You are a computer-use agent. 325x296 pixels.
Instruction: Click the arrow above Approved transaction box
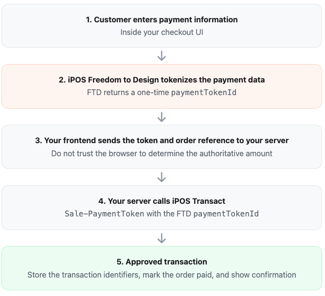pyautogui.click(x=162, y=238)
